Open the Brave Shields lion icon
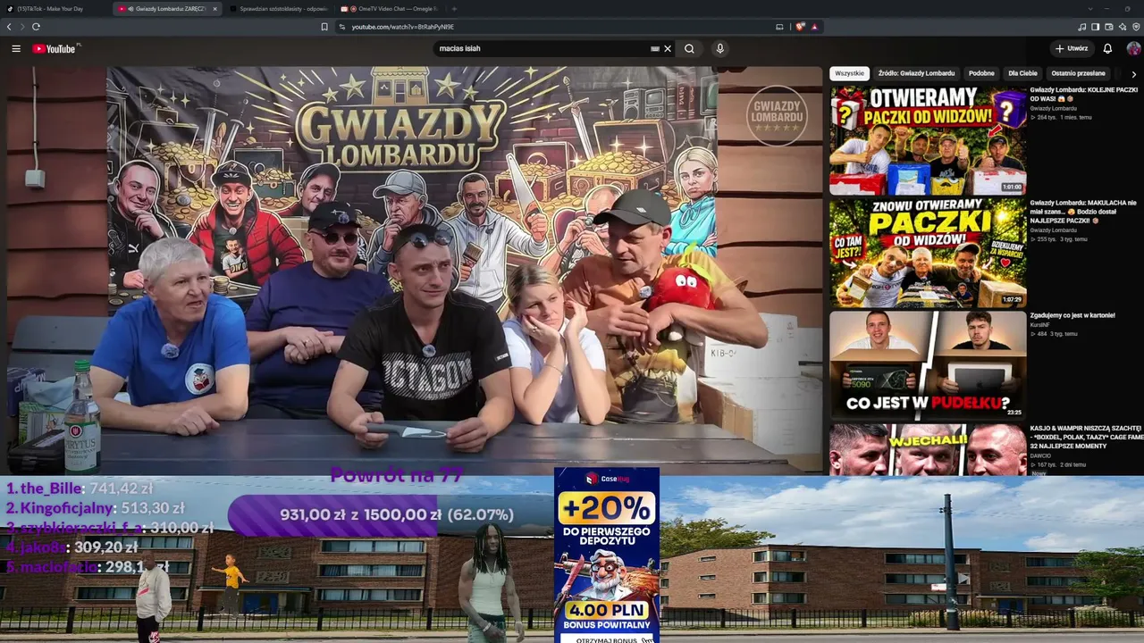The image size is (1144, 643). pos(800,27)
